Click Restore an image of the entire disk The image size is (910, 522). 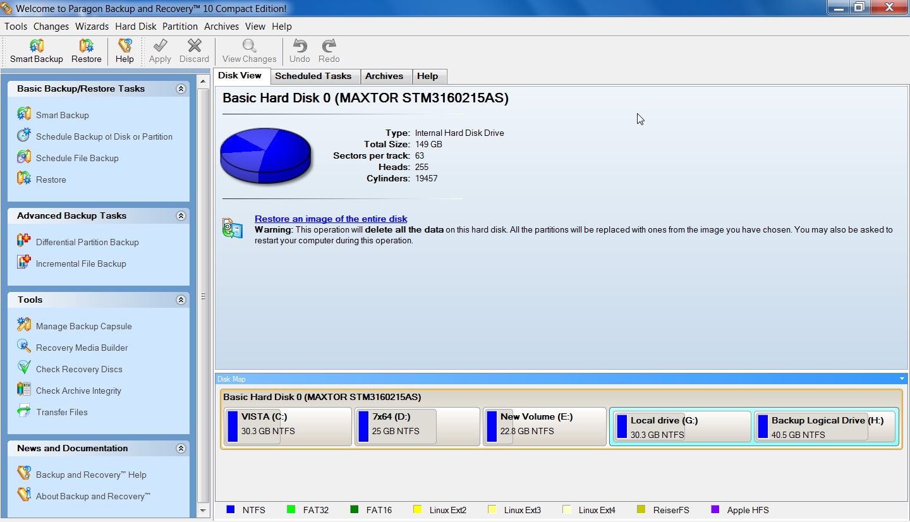pos(331,219)
